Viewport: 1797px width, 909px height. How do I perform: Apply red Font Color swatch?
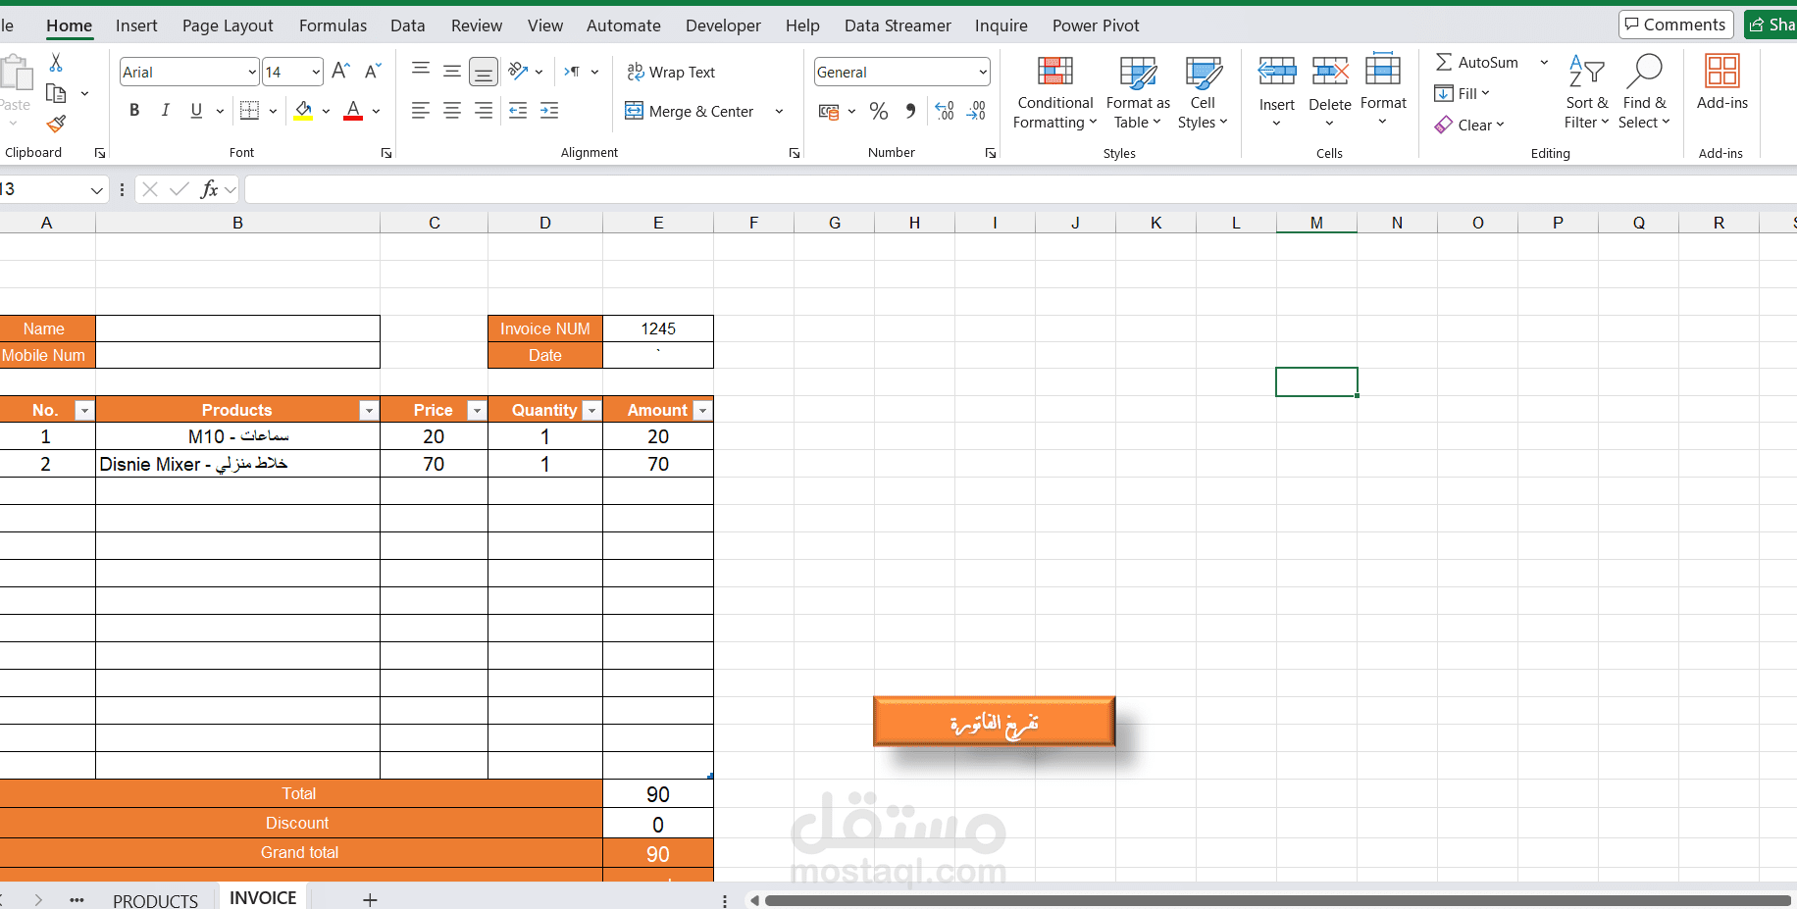point(353,111)
